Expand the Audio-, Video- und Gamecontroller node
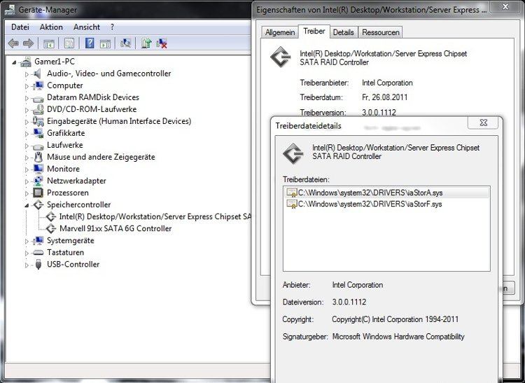The width and height of the screenshot is (525, 383). click(x=27, y=74)
